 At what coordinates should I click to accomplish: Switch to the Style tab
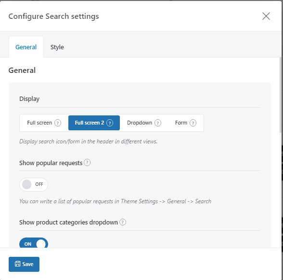click(x=57, y=47)
